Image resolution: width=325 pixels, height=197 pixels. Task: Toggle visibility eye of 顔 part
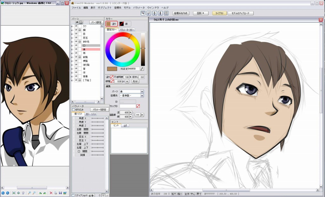[x=76, y=30]
